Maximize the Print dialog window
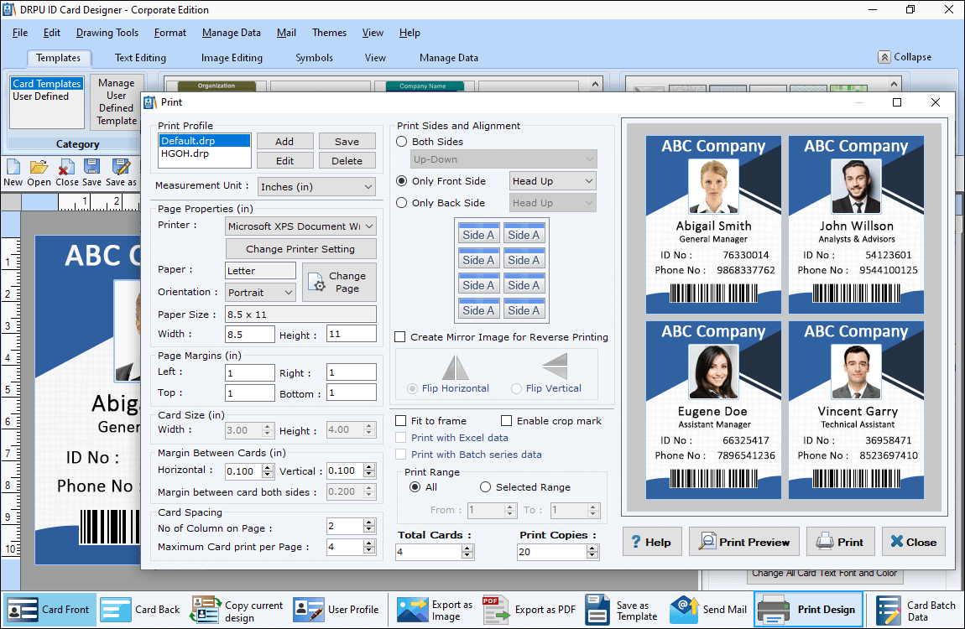The height and width of the screenshot is (629, 965). [x=897, y=102]
